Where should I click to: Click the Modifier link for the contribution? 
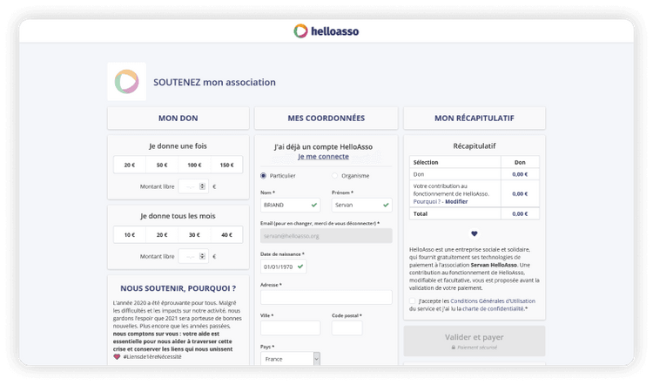(x=456, y=202)
